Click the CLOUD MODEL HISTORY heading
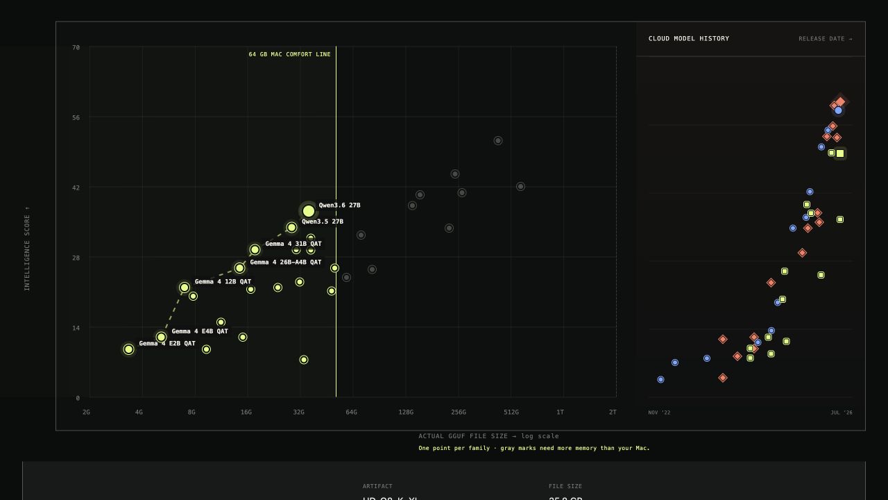The width and height of the screenshot is (888, 500). click(689, 39)
